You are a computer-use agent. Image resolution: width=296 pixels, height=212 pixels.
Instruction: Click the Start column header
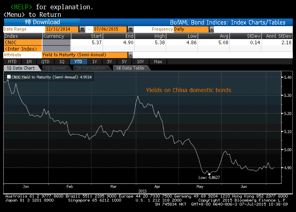point(87,36)
